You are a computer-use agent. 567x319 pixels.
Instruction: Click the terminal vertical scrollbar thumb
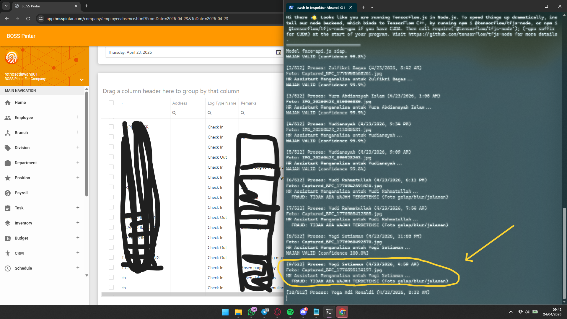tap(564, 253)
